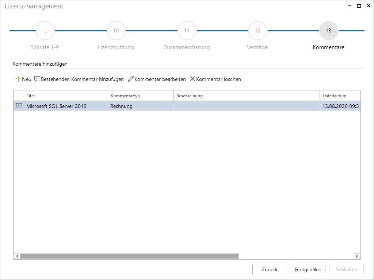Click the horizontal scrollbar right arrow
Screen dimensions: 374x280
[357, 256]
